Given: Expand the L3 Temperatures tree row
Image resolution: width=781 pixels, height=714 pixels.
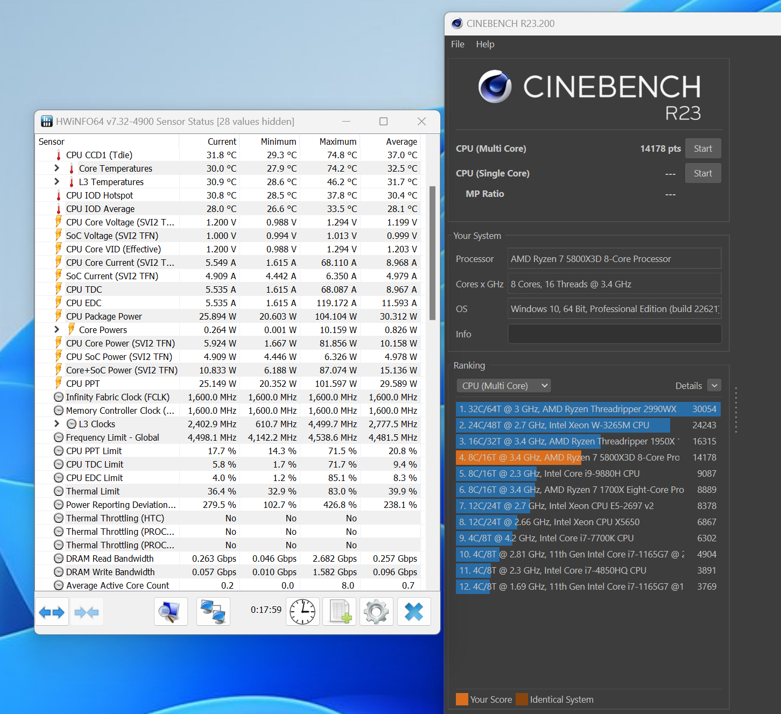Looking at the screenshot, I should [57, 181].
